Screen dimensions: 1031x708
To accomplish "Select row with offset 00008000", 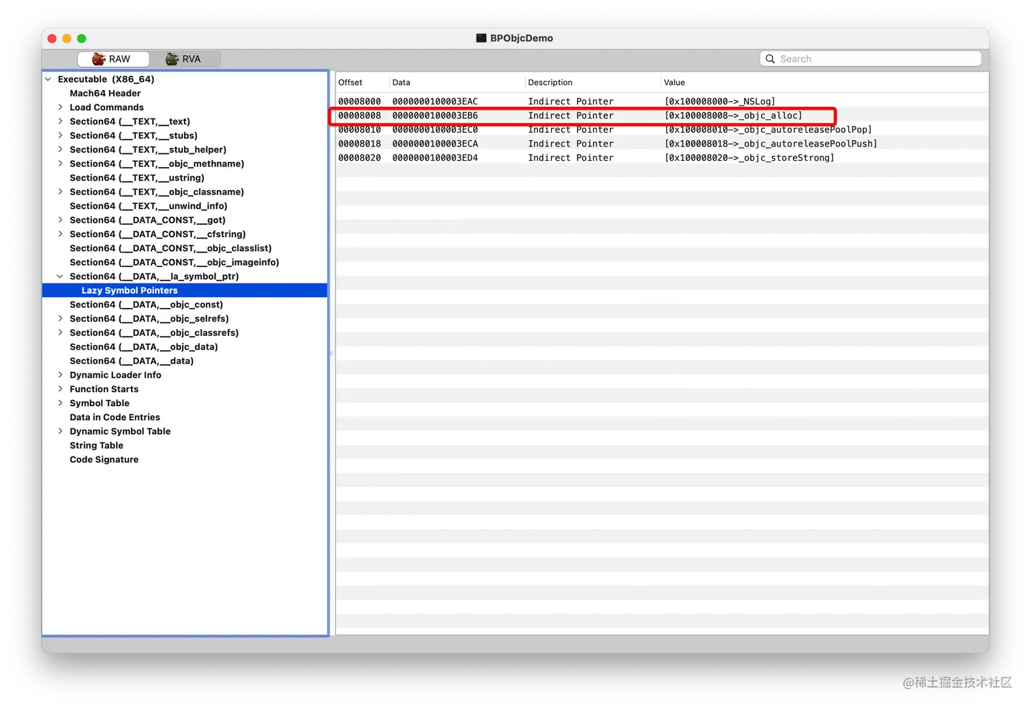I will click(x=662, y=102).
